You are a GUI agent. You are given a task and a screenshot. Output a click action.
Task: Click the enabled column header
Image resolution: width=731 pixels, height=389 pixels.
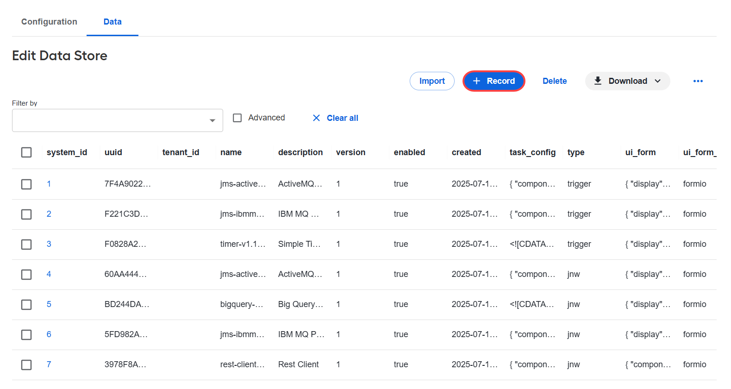[x=409, y=152]
